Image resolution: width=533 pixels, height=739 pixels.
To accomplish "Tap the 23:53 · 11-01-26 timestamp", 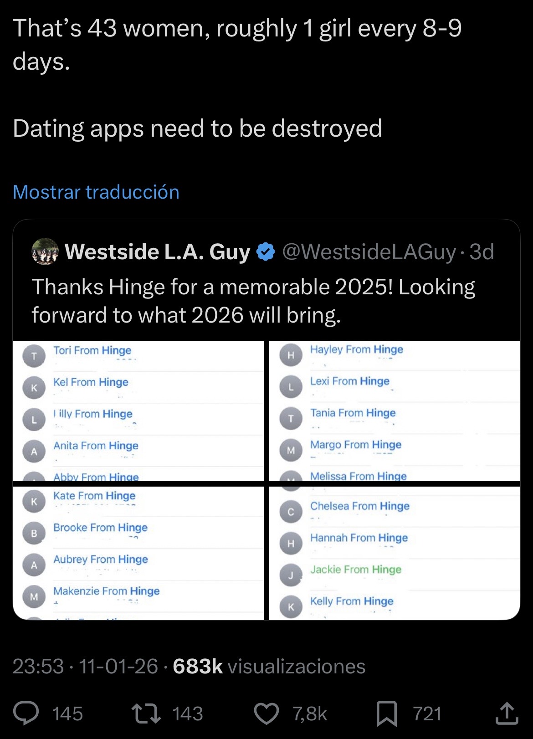I will click(85, 666).
